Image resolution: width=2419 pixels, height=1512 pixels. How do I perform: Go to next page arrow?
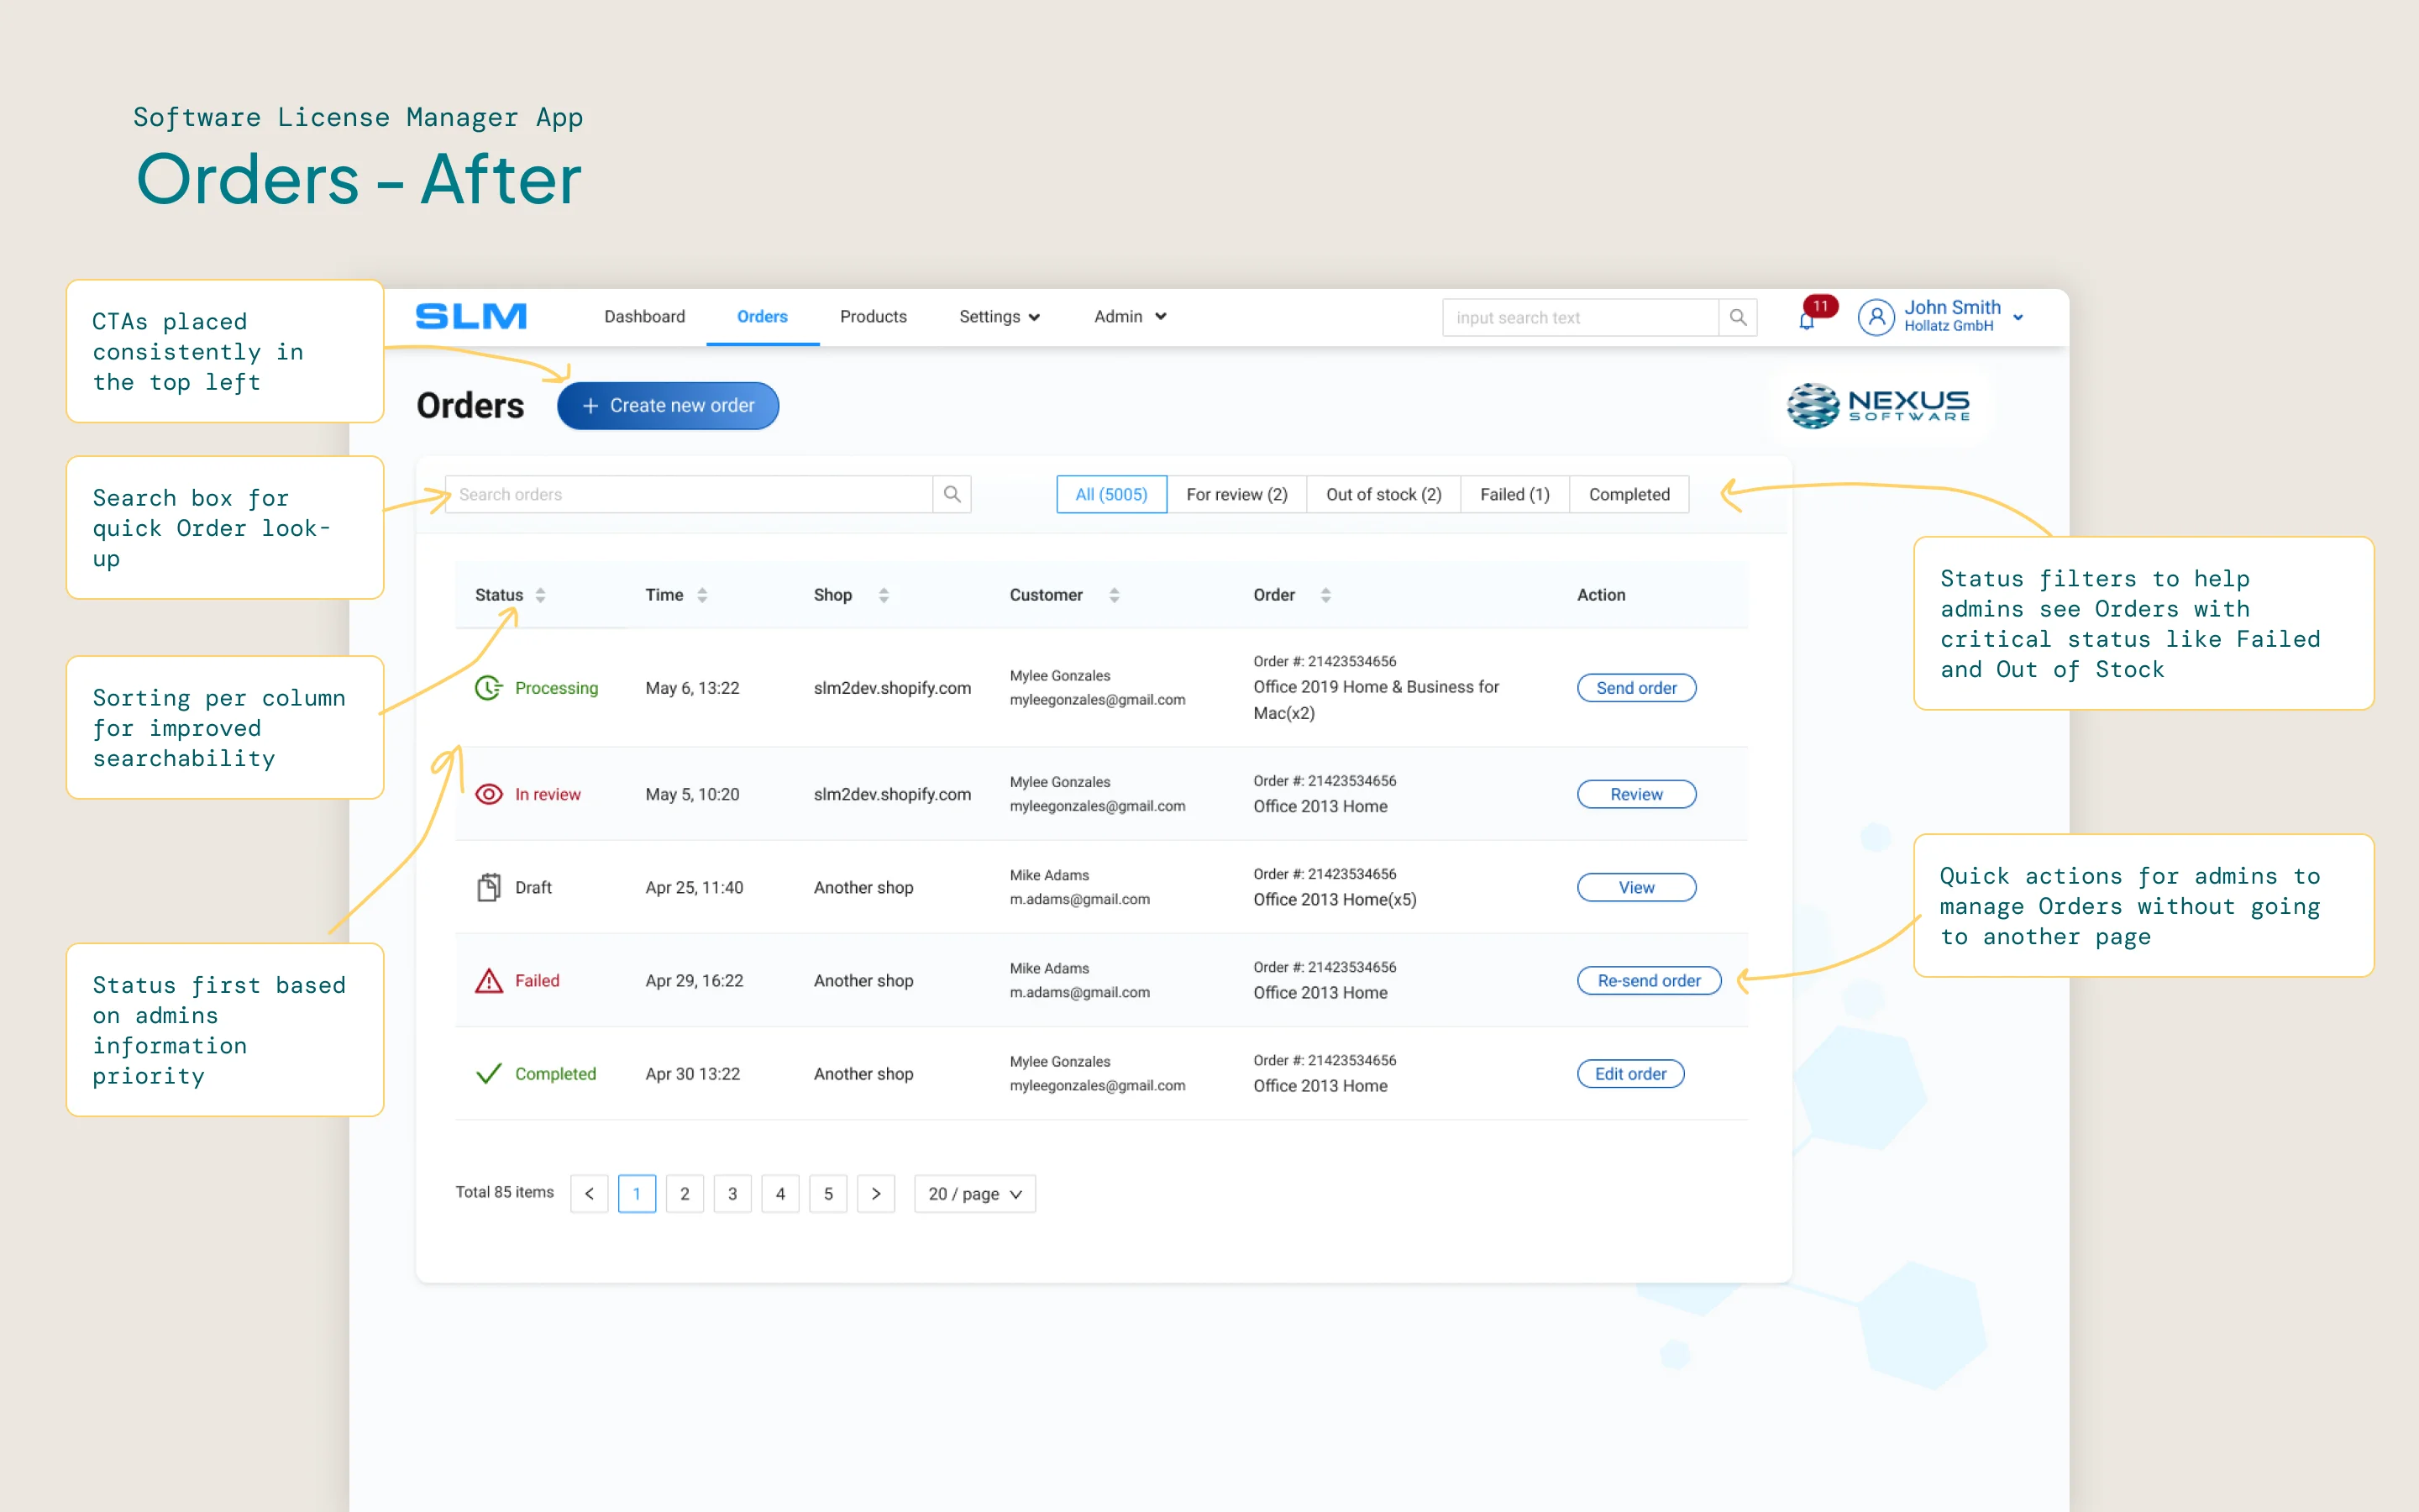pos(876,1194)
